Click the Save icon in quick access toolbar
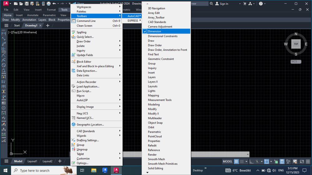This screenshot has width=312, height=175. 27,3
